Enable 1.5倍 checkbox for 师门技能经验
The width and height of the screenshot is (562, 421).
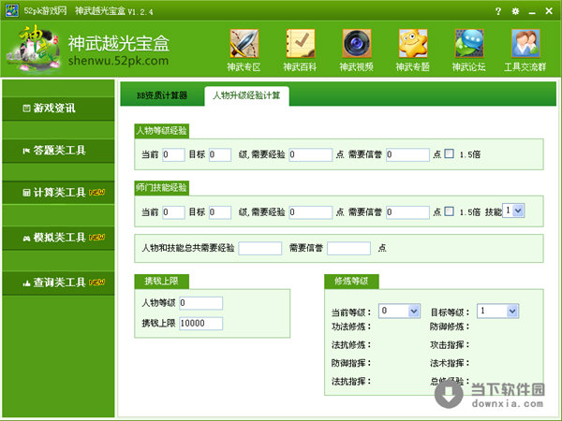449,211
